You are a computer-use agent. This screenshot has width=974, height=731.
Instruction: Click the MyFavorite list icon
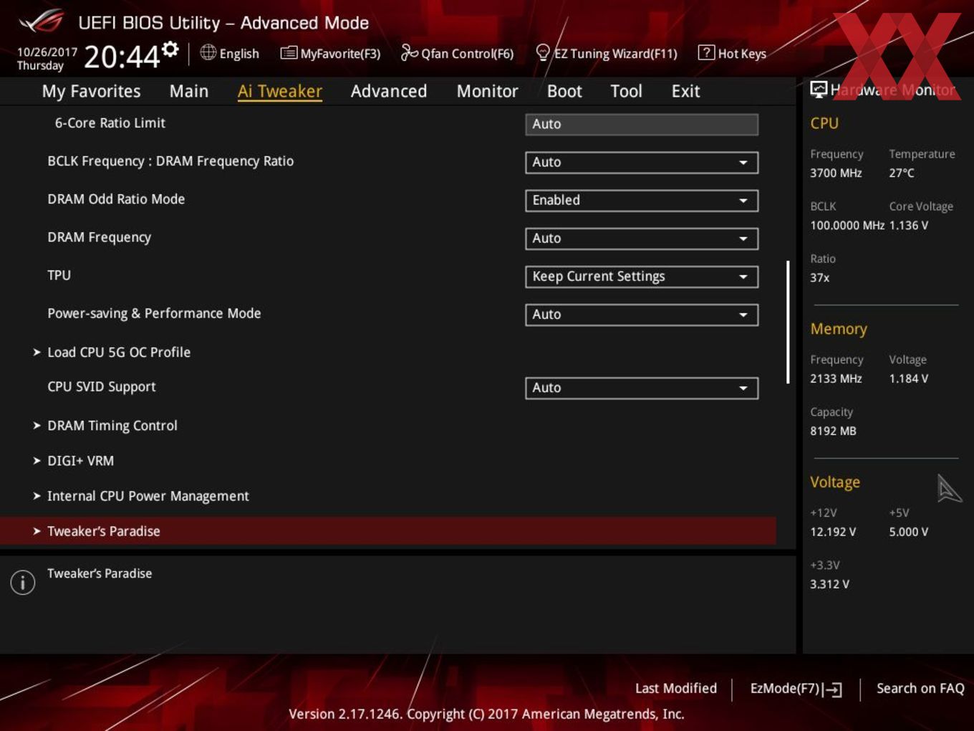289,53
